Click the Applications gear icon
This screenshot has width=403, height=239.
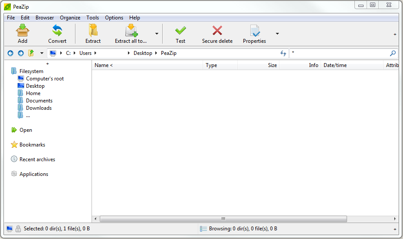(14, 174)
